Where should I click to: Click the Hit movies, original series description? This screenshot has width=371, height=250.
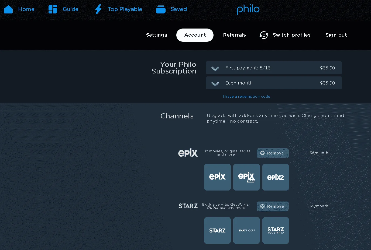pyautogui.click(x=226, y=153)
